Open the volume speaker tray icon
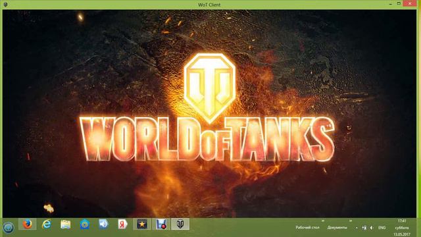The height and width of the screenshot is (237, 421). [372, 228]
